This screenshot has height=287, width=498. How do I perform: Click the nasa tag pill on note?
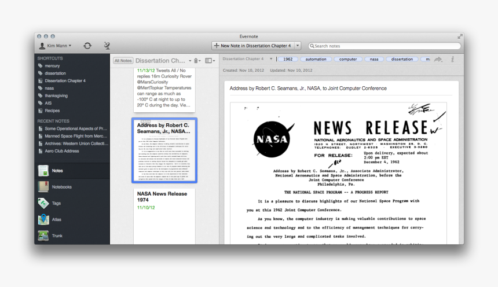tap(374, 59)
